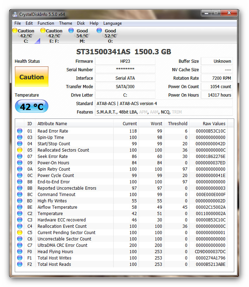Click the CrystalDiskInfo title bar app icon

pos(15,14)
